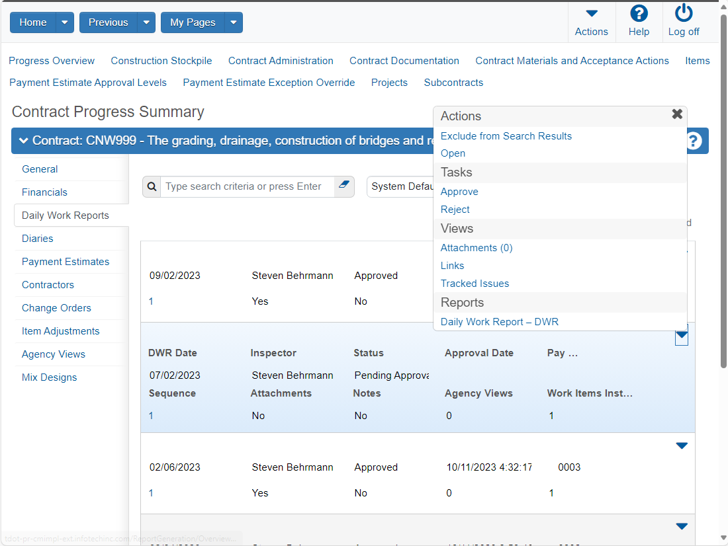Go to Payment Estimates in sidebar
Screen dimensions: 728x546
(x=66, y=262)
